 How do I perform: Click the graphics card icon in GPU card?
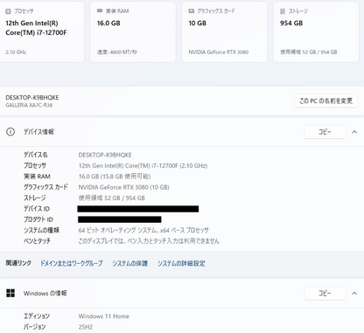coord(192,11)
